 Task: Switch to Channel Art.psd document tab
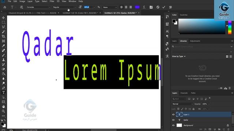[x=33, y=13]
